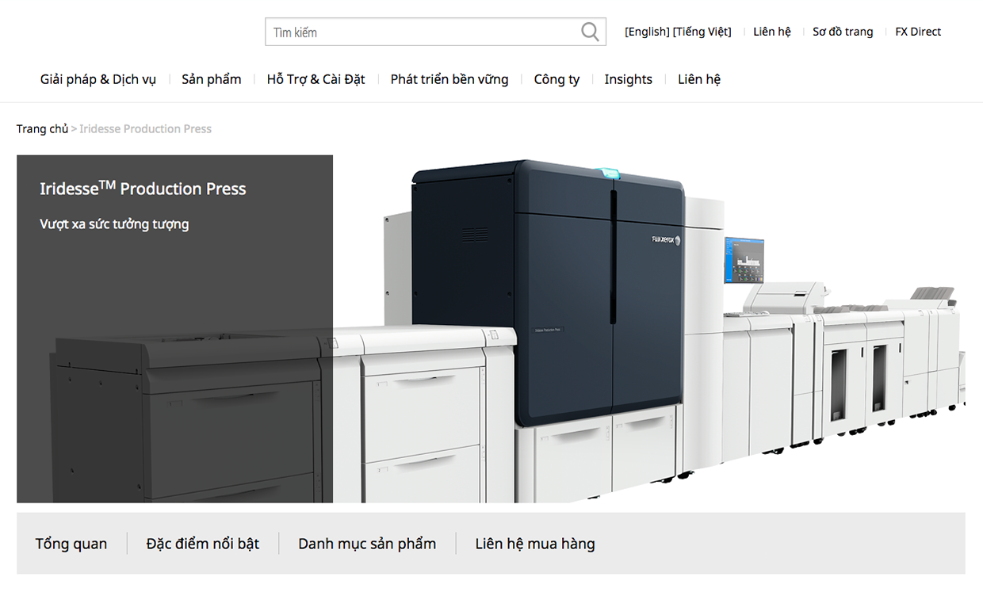Image resolution: width=983 pixels, height=592 pixels.
Task: Open the Insights menu item
Action: 628,79
